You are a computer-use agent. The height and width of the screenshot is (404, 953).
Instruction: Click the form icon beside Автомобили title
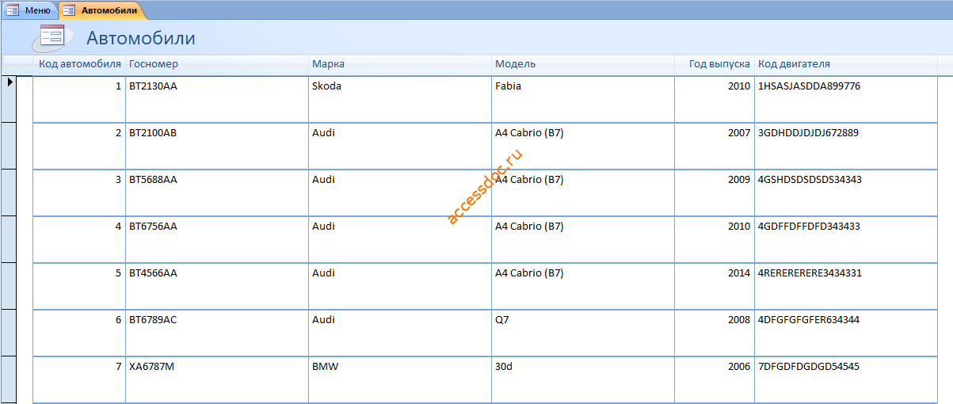[52, 36]
